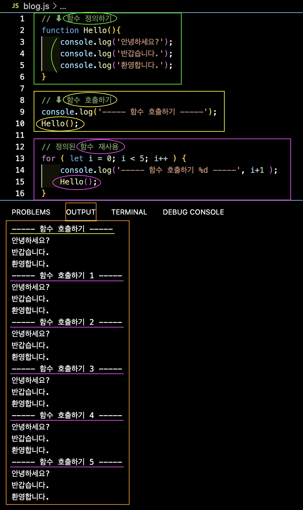Click the Hello(); call on line 10
The image size is (303, 510).
click(60, 123)
